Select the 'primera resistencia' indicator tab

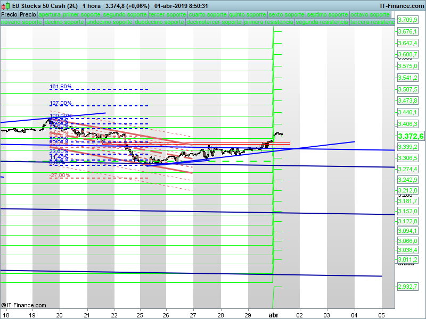(x=268, y=22)
